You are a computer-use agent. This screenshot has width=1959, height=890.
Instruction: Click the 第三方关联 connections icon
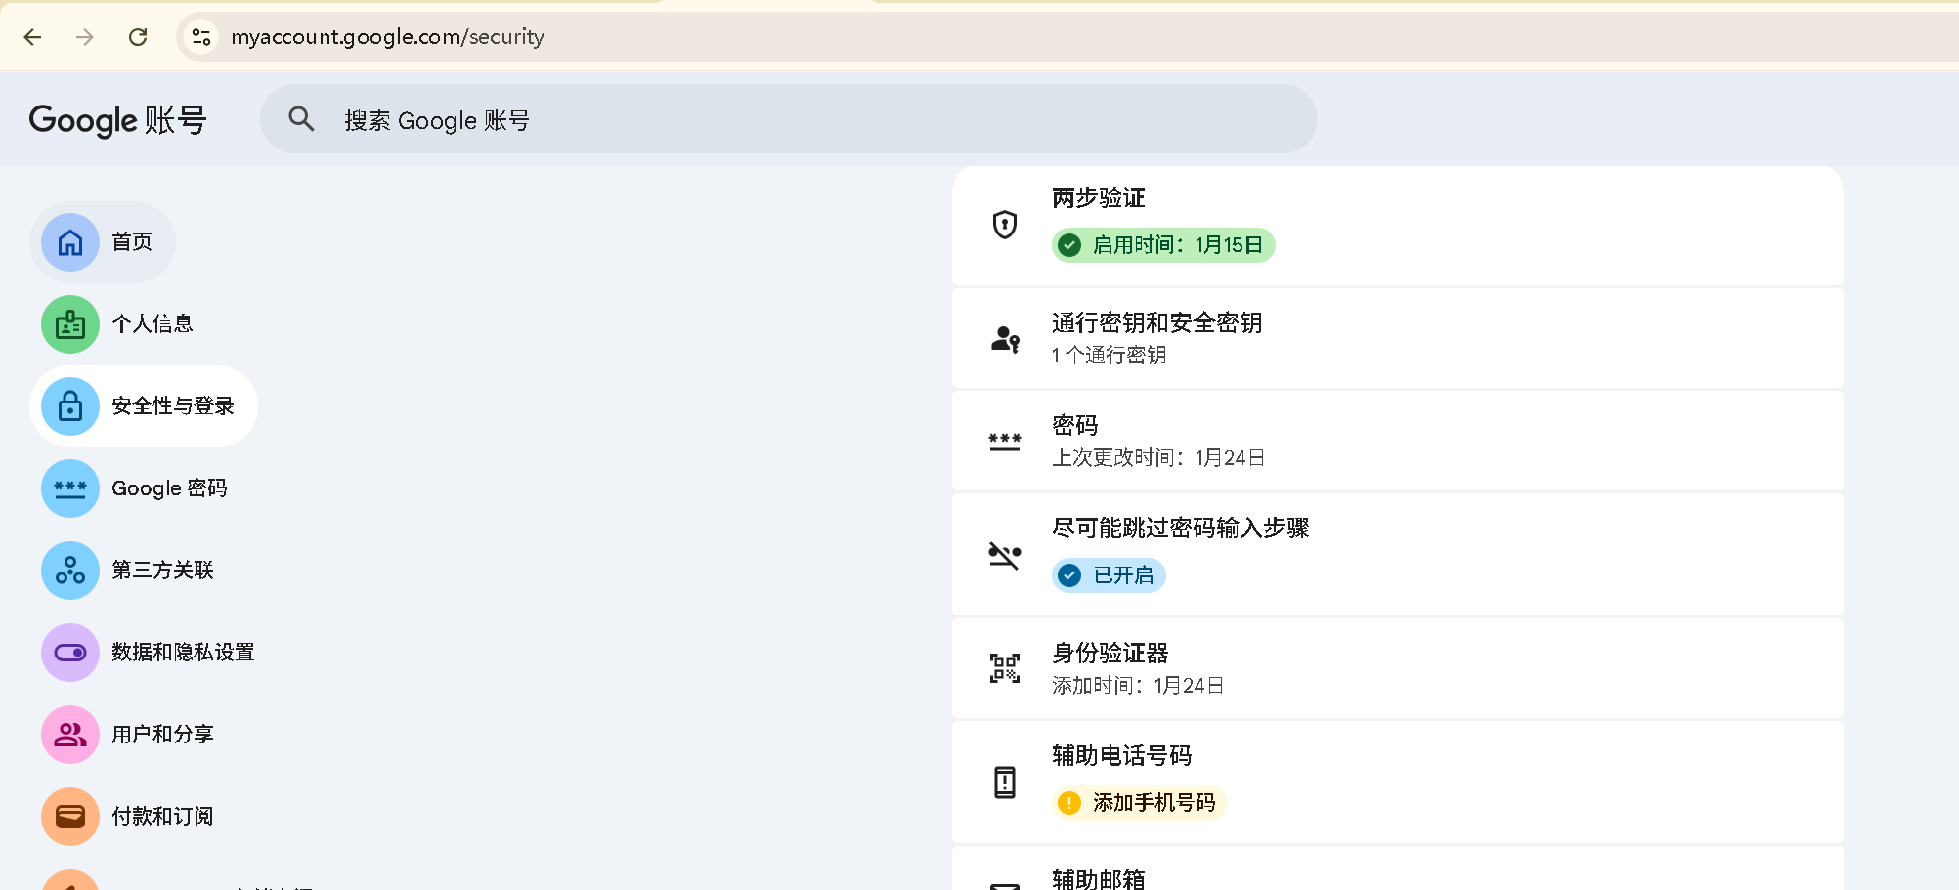(x=70, y=571)
